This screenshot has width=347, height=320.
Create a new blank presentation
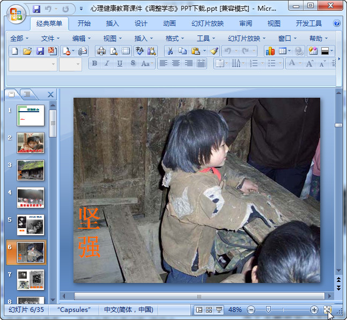coord(15,51)
